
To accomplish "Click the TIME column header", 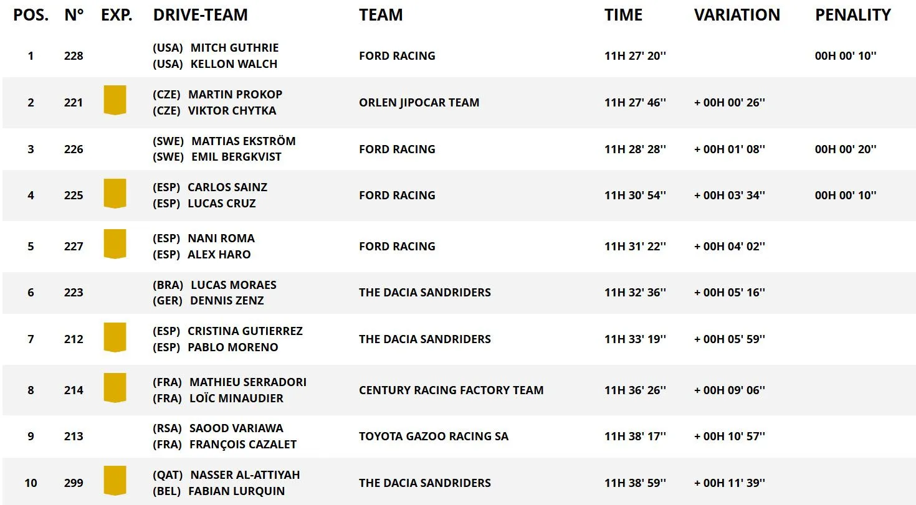I will 623,15.
